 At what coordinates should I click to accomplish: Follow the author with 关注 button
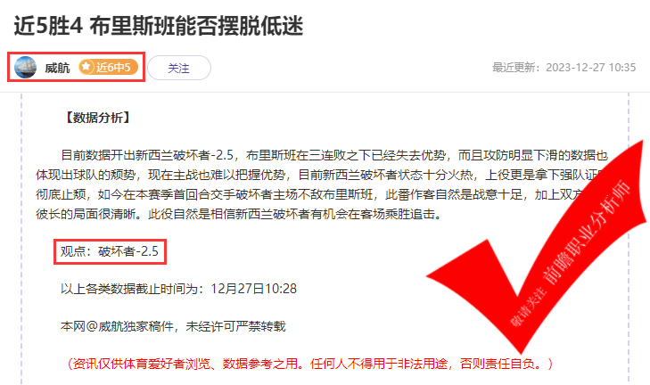click(x=179, y=68)
